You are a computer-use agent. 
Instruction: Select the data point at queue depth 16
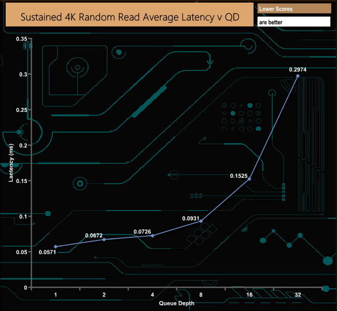click(249, 179)
